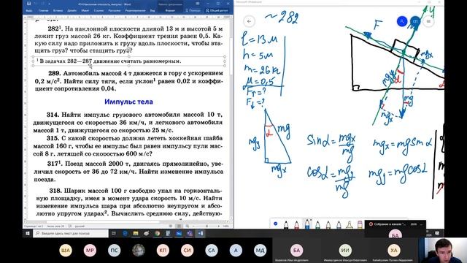Switch Word to Web Layout view
Image resolution: width=467 pixels, height=263 pixels.
tap(188, 226)
